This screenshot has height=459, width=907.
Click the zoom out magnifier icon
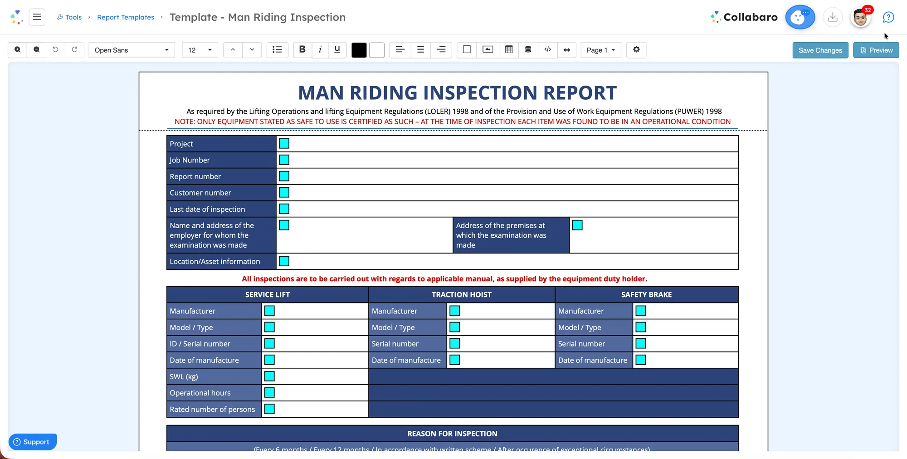click(x=37, y=50)
